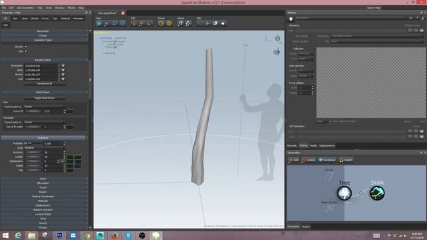Click the mesh icon in Meshes panel
Image resolution: width=427 pixels, height=240 pixels.
(x=291, y=19)
